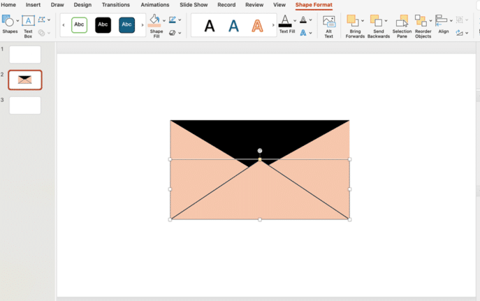Screen dimensions: 480x301
Task: Click Bring Forwards icon
Action: click(354, 22)
